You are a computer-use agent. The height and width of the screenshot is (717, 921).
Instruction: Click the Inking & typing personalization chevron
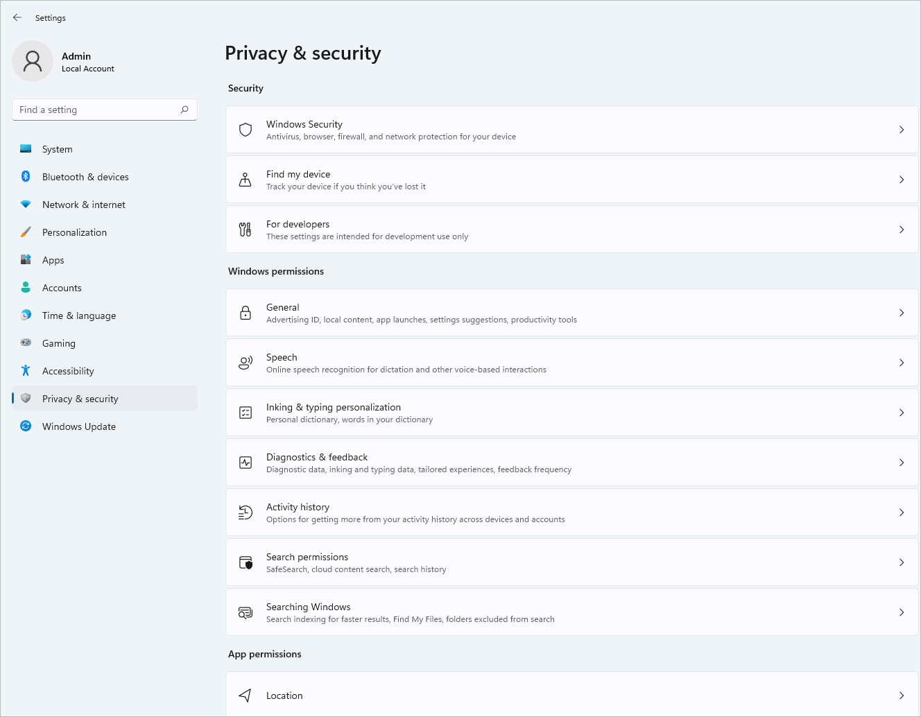coord(902,413)
